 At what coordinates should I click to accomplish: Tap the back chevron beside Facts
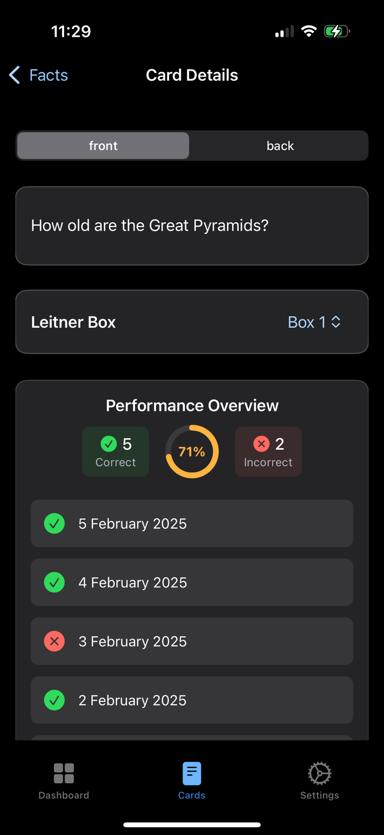pos(14,75)
